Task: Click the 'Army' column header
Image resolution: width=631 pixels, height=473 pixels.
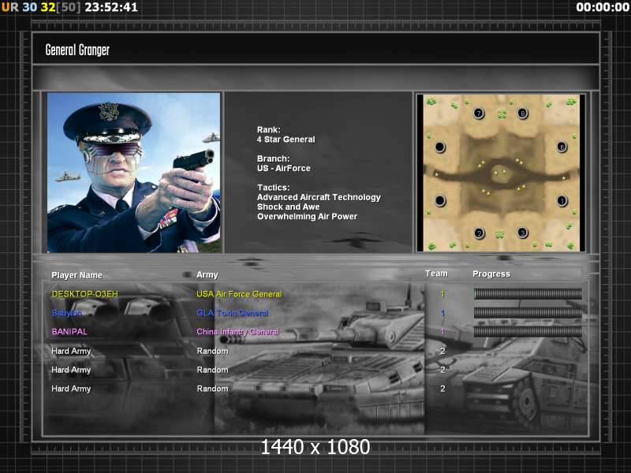Action: pyautogui.click(x=207, y=274)
